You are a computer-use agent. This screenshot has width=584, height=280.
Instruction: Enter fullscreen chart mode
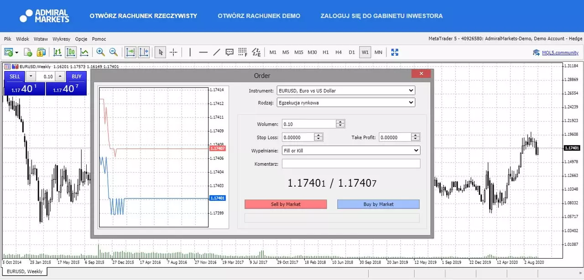pyautogui.click(x=395, y=52)
